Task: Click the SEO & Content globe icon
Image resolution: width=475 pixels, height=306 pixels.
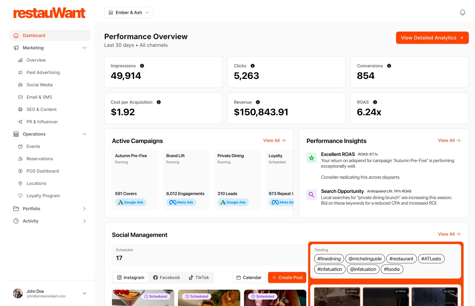Action: tap(20, 109)
